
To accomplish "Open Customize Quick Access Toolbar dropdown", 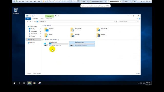I will pos(35,16).
